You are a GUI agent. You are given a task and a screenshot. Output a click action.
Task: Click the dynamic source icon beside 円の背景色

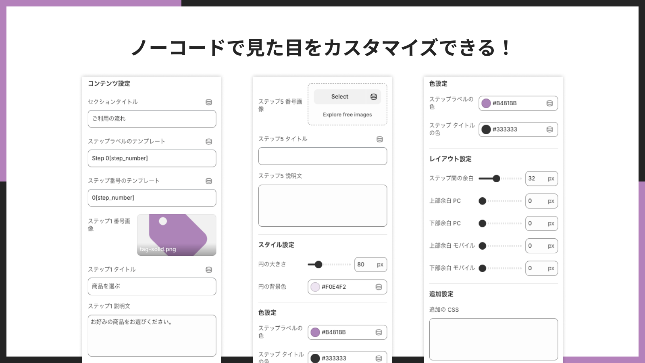[378, 287]
